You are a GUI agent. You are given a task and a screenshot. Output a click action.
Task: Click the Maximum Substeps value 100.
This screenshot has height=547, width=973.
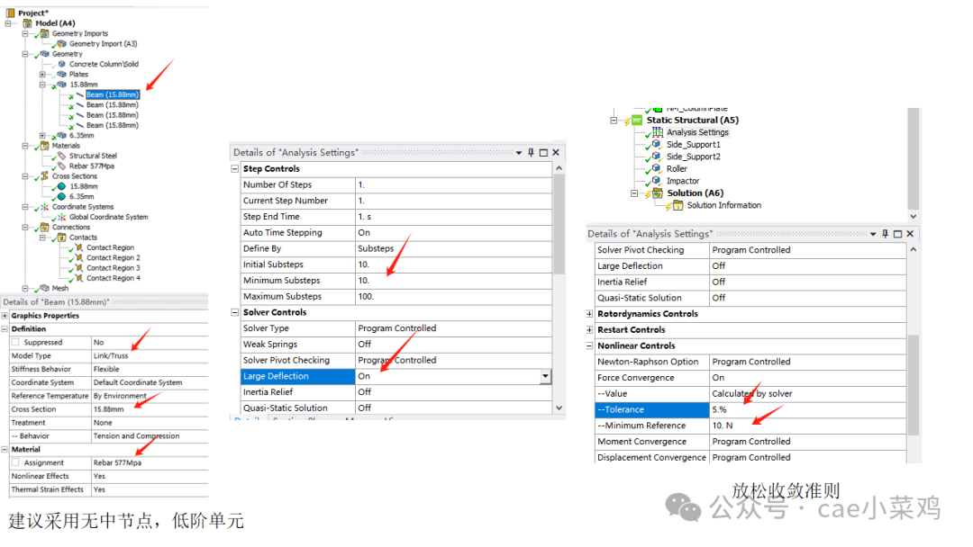[453, 296]
